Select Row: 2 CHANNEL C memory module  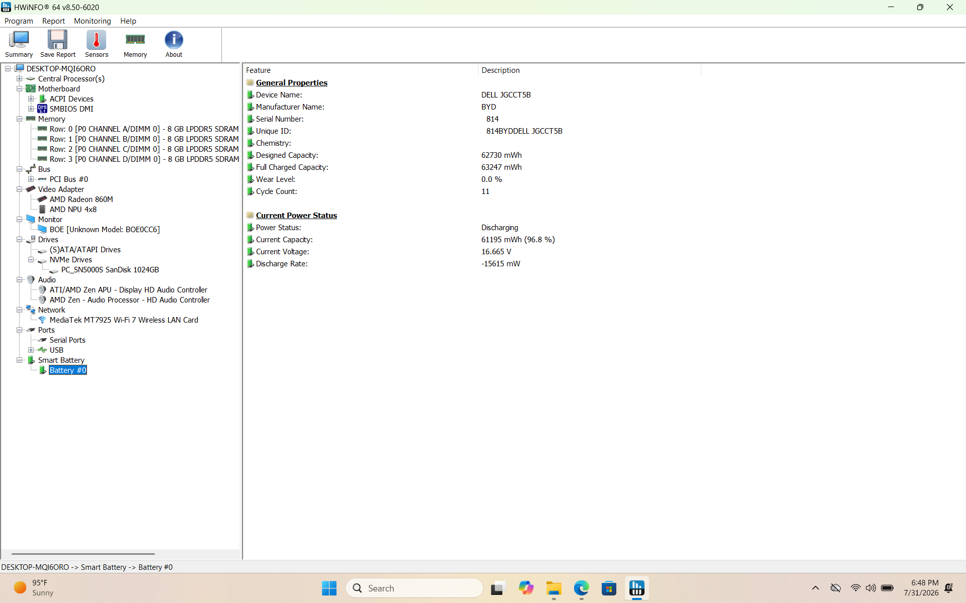(x=144, y=149)
